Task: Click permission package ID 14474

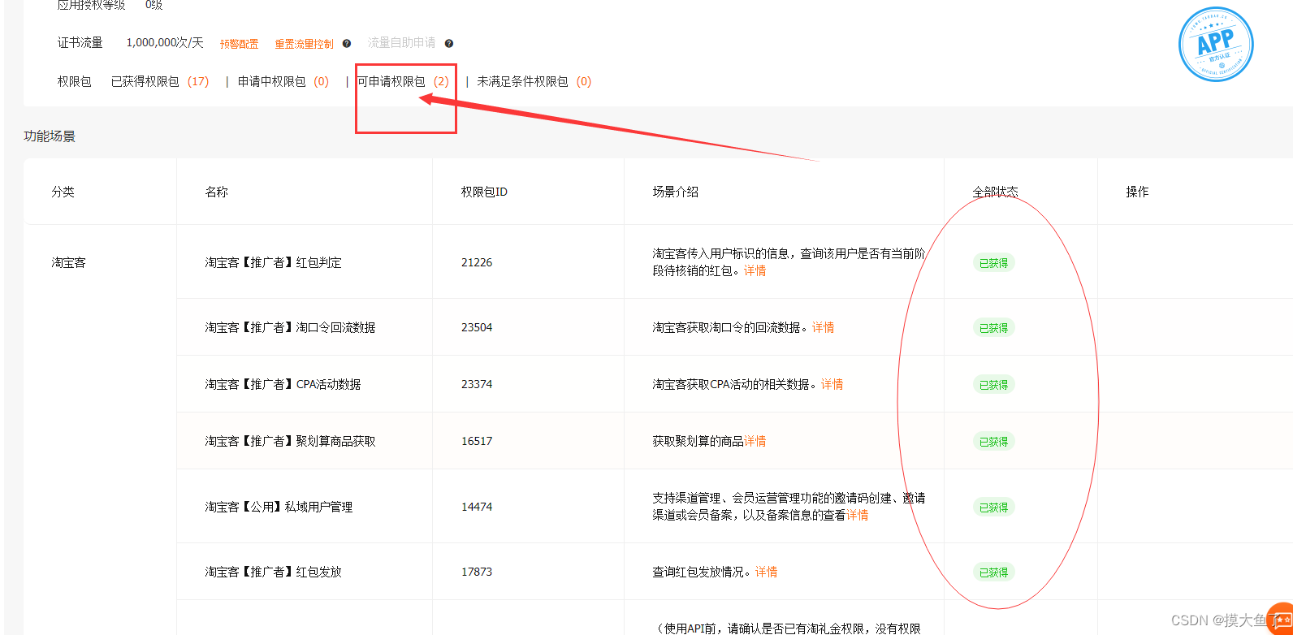Action: (477, 507)
